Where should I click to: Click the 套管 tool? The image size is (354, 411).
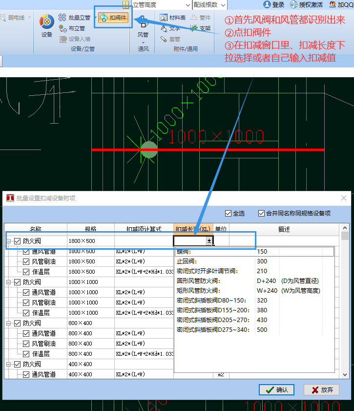pos(170,39)
